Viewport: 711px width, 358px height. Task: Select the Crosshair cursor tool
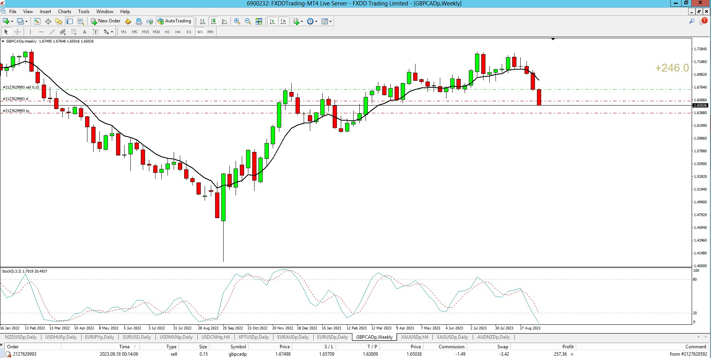pos(17,32)
